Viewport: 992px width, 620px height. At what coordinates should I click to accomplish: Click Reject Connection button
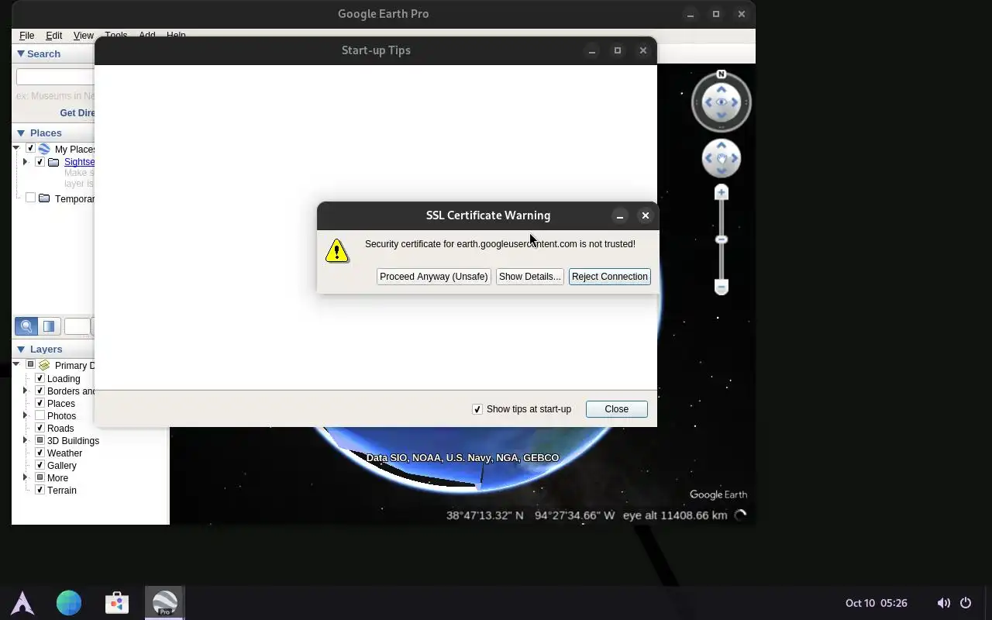(609, 277)
